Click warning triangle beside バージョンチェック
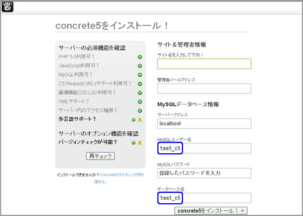The height and width of the screenshot is (216, 303). [x=140, y=143]
